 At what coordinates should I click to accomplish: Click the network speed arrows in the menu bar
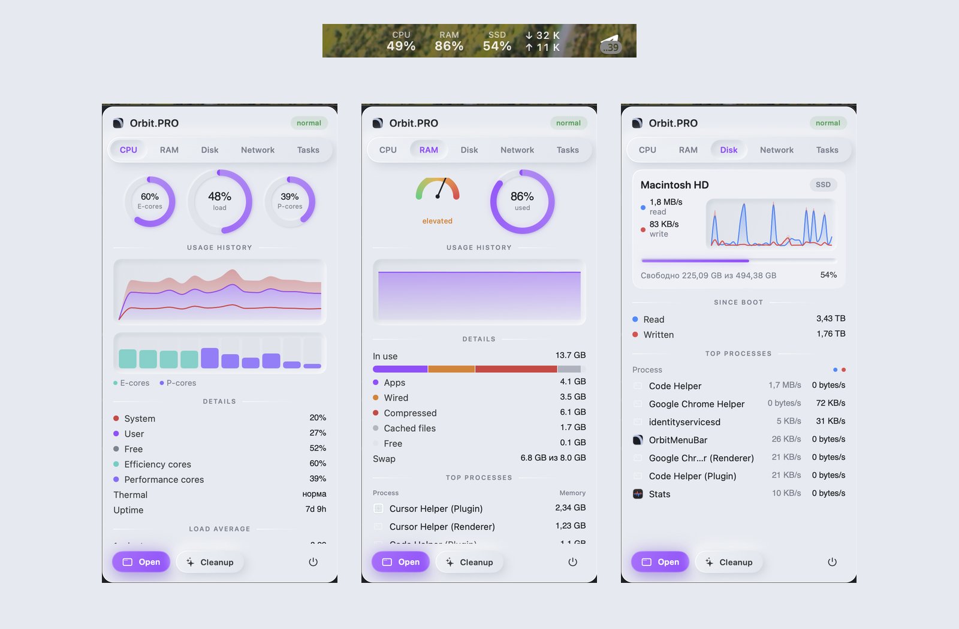pos(542,41)
